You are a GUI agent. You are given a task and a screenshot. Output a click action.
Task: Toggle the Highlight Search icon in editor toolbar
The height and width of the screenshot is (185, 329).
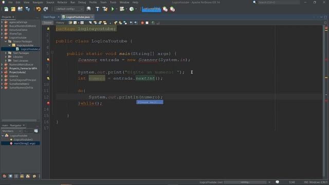pos(105,23)
